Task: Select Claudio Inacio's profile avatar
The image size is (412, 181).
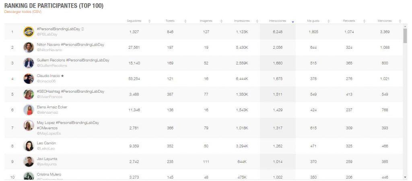Action: (x=29, y=79)
